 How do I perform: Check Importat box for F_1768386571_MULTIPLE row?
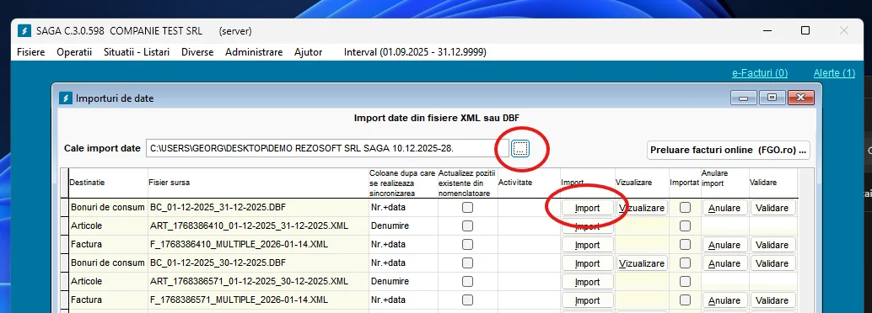pyautogui.click(x=685, y=300)
